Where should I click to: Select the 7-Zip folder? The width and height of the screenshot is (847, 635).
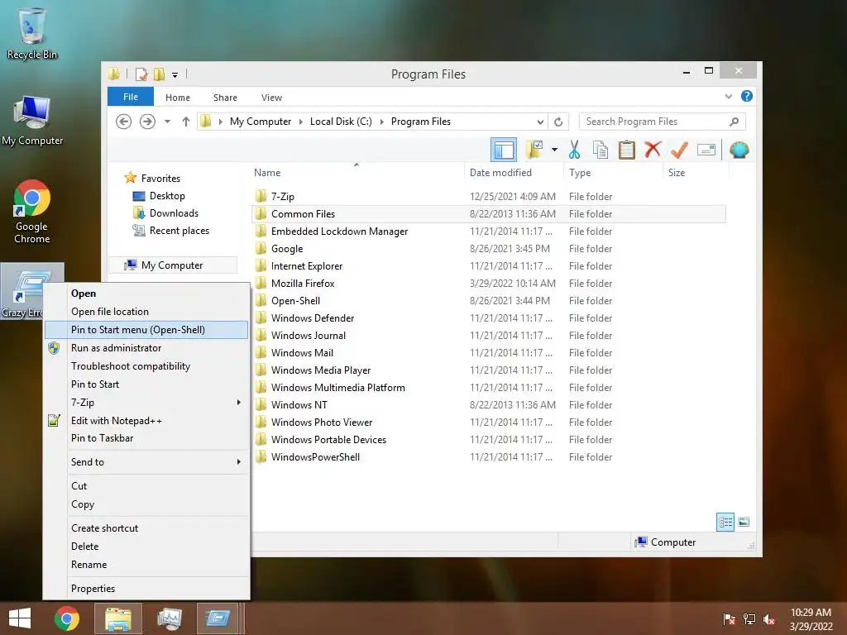click(488, 197)
